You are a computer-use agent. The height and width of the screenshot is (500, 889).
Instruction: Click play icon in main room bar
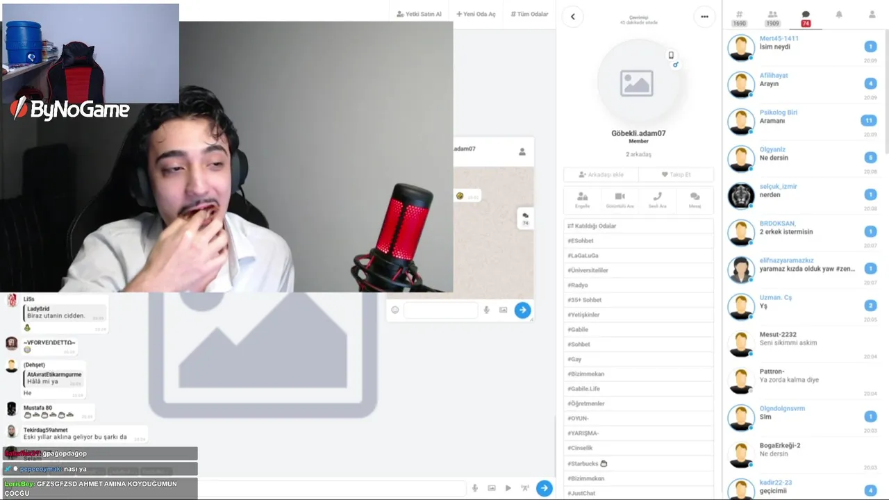[x=508, y=488]
